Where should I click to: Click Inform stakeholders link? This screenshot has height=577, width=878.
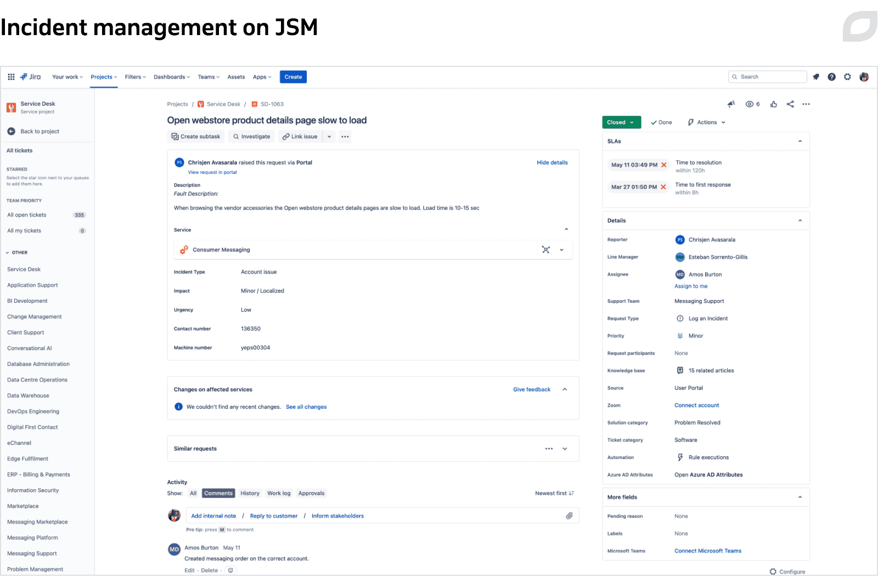[337, 516]
